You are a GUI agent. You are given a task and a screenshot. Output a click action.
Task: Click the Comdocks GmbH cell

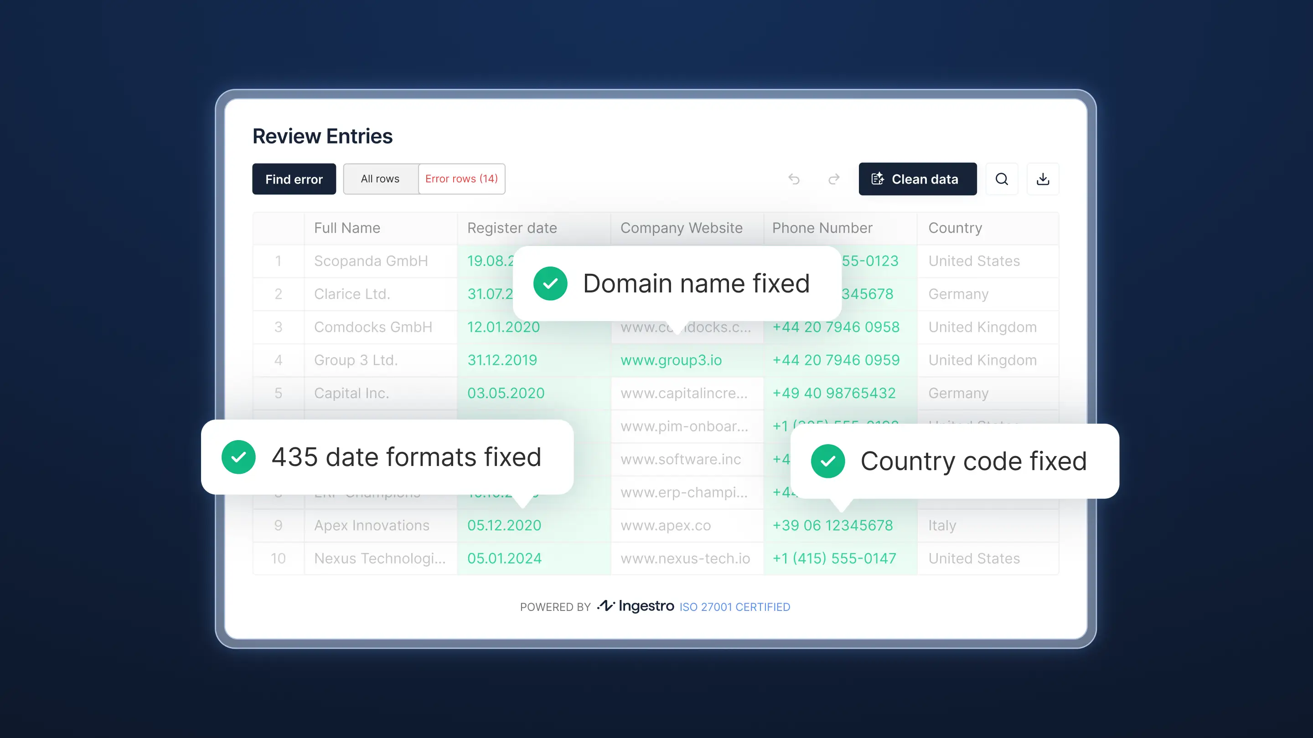[x=381, y=328]
